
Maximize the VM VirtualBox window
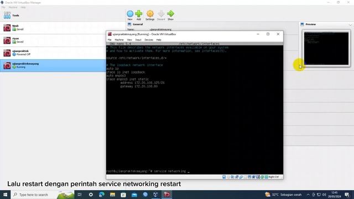268,34
